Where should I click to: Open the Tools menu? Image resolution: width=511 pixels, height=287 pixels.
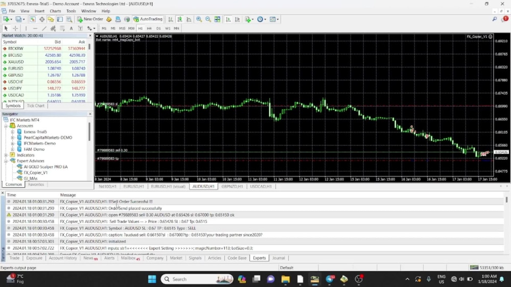[71, 11]
